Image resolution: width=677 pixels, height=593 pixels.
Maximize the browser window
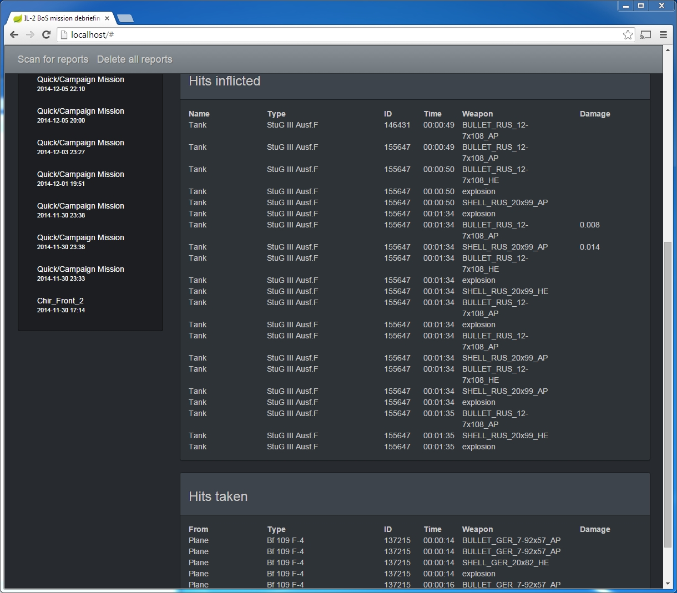tap(641, 6)
